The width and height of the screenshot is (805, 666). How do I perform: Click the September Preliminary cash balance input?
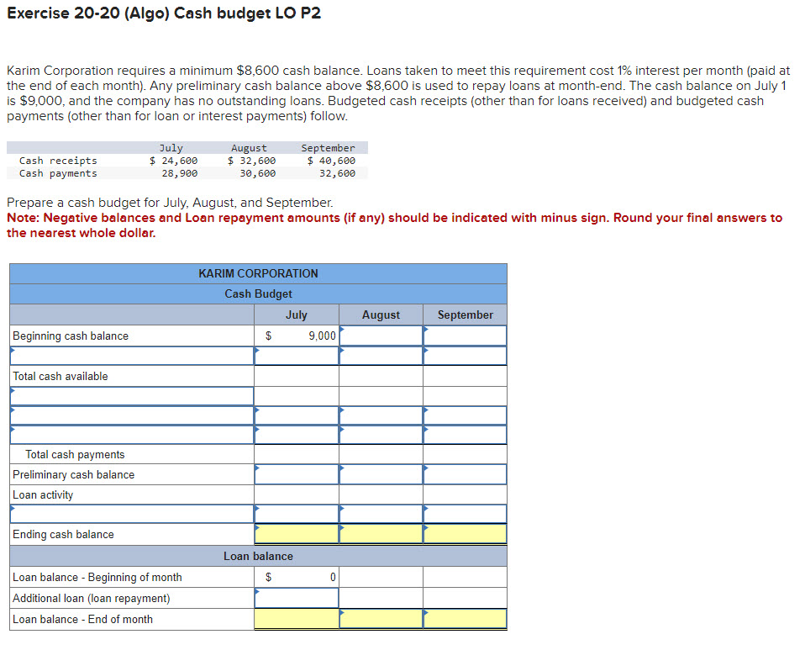click(465, 473)
